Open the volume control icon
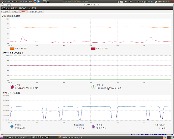 tap(126, 2)
